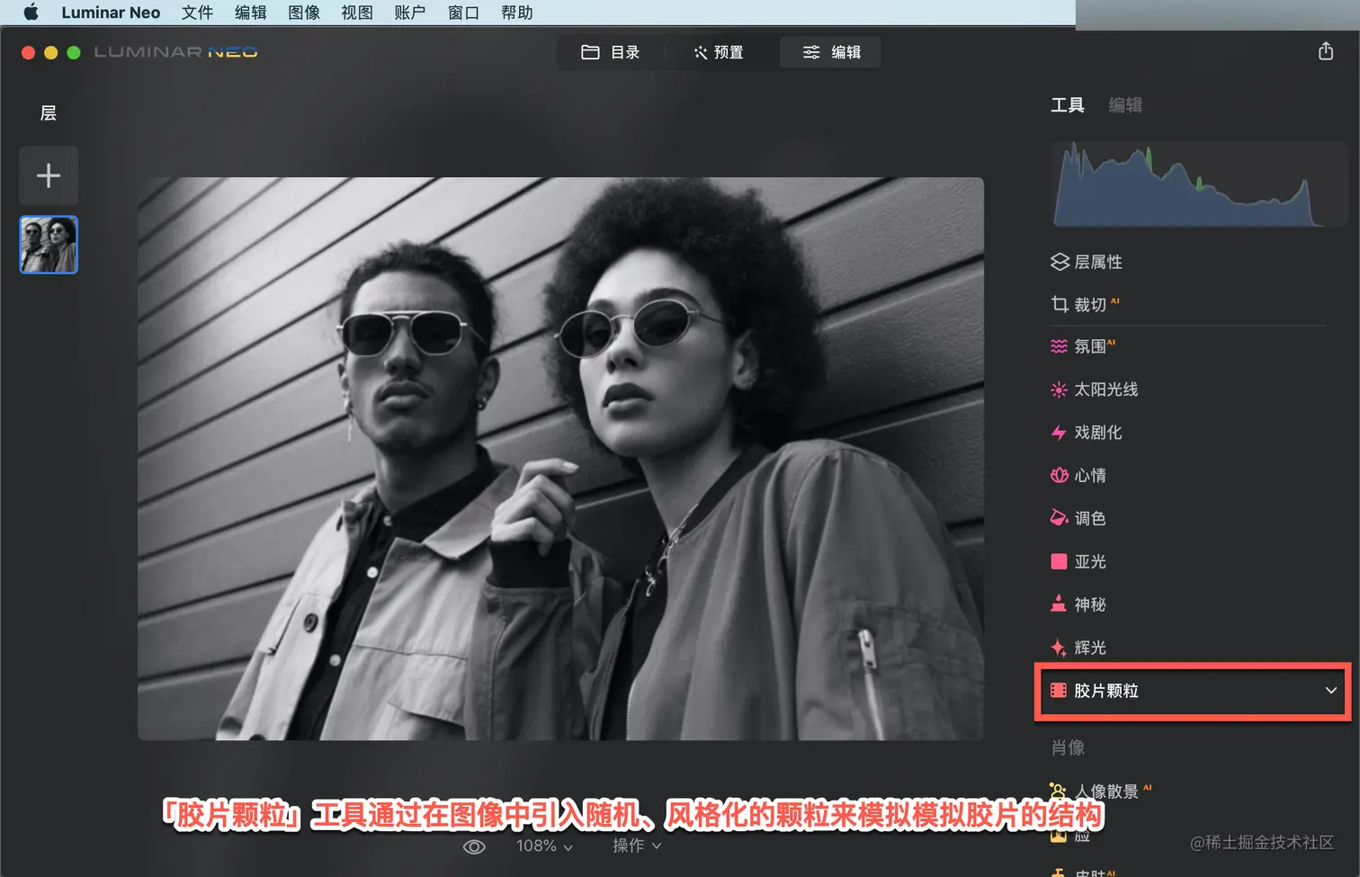Switch to the 目录 catalog view
This screenshot has width=1360, height=877.
611,52
